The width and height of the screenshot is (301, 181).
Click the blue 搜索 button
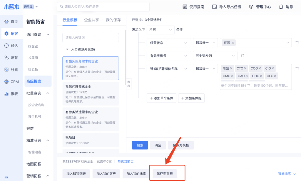click(140, 145)
